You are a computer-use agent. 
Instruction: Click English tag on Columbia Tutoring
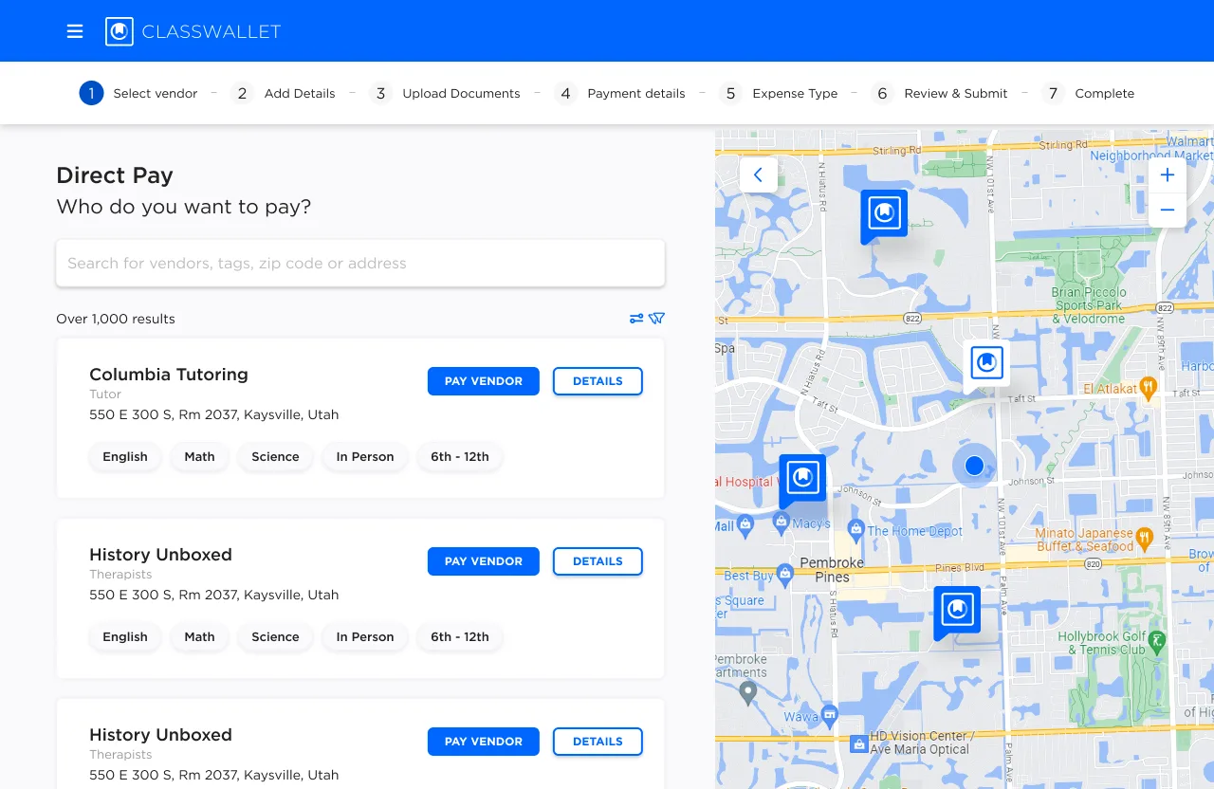pyautogui.click(x=125, y=456)
